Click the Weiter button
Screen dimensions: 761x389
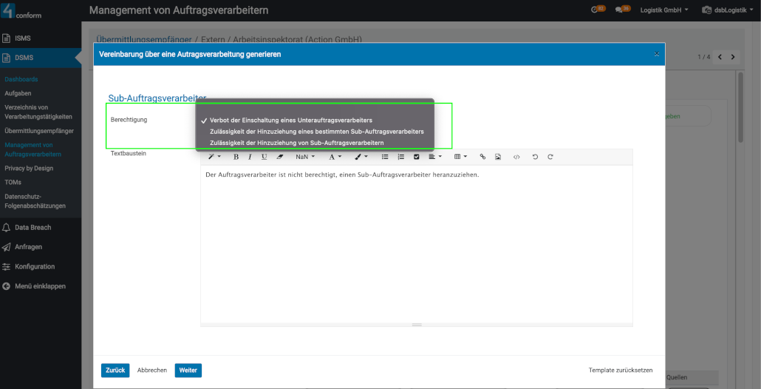188,370
